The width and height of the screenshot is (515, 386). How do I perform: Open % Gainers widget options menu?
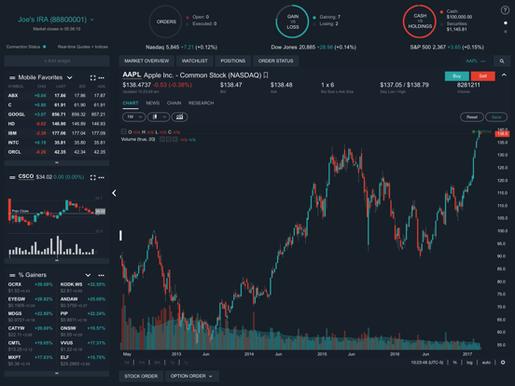pyautogui.click(x=102, y=275)
